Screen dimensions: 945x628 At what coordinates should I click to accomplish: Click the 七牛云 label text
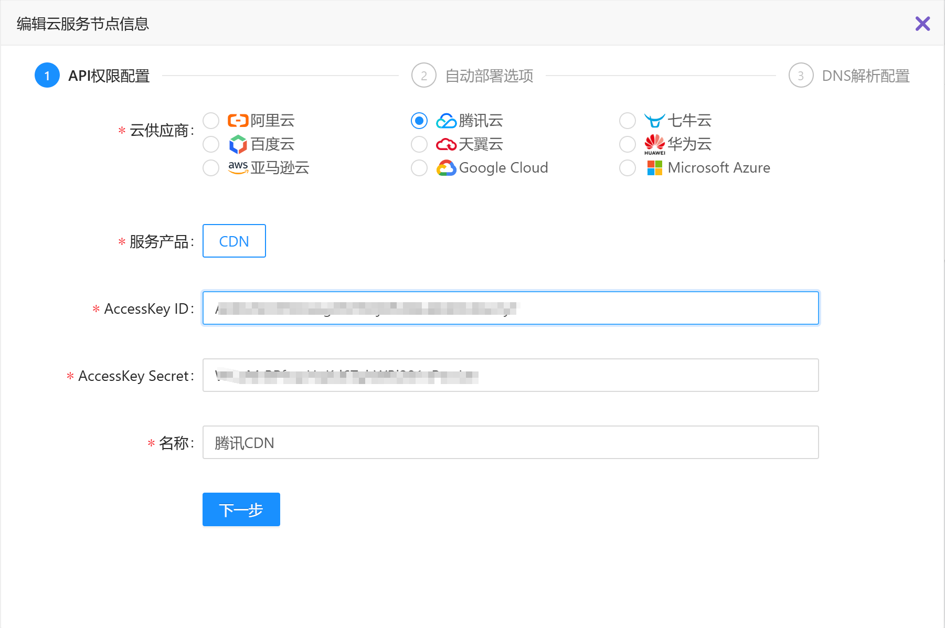[689, 121]
